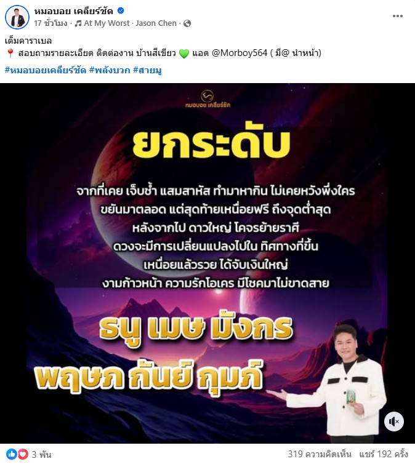This screenshot has height=464, width=415.
Task: Open the hashtag #หมอบอยเคลียร์ชัด
Action: (x=46, y=70)
